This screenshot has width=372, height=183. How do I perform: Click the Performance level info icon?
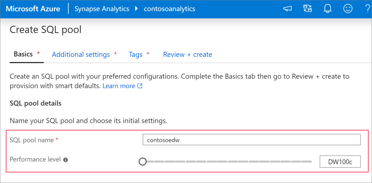tap(66, 160)
